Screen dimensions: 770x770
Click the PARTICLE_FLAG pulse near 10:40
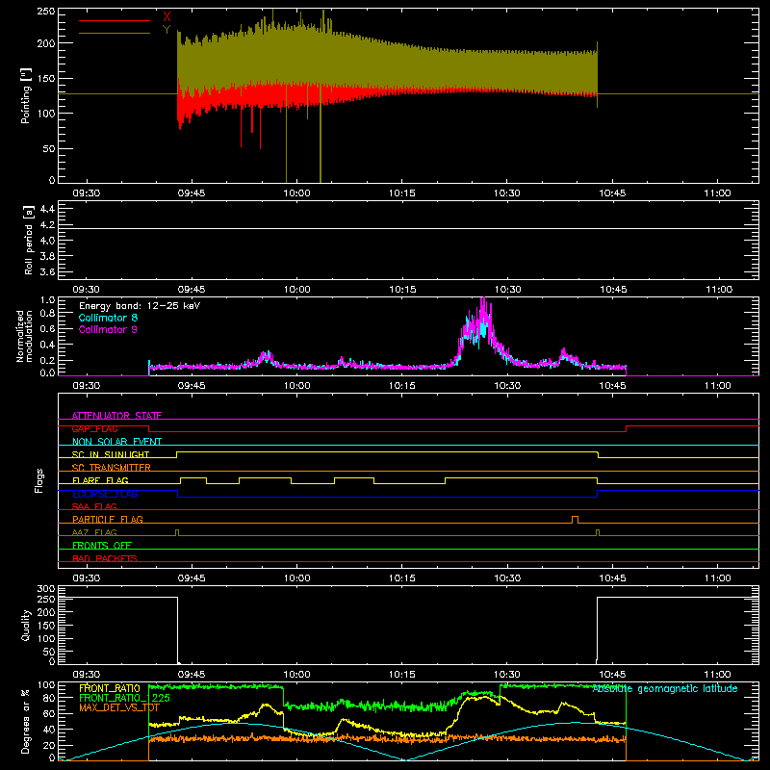coord(575,520)
